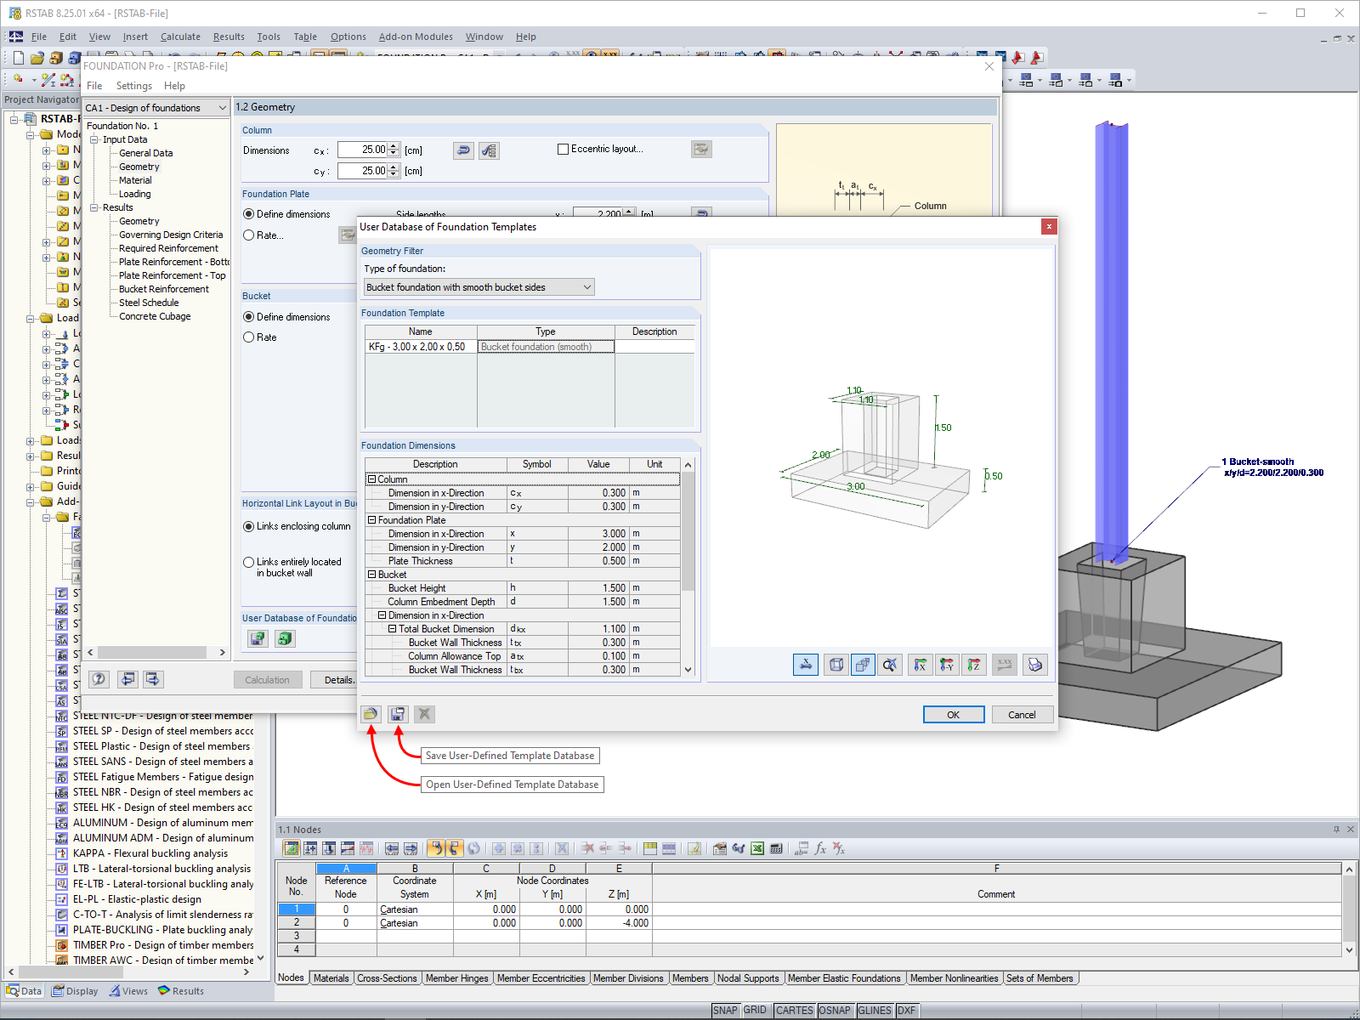
Task: Select Foundation Plate Define dimensions radio
Action: tap(249, 214)
